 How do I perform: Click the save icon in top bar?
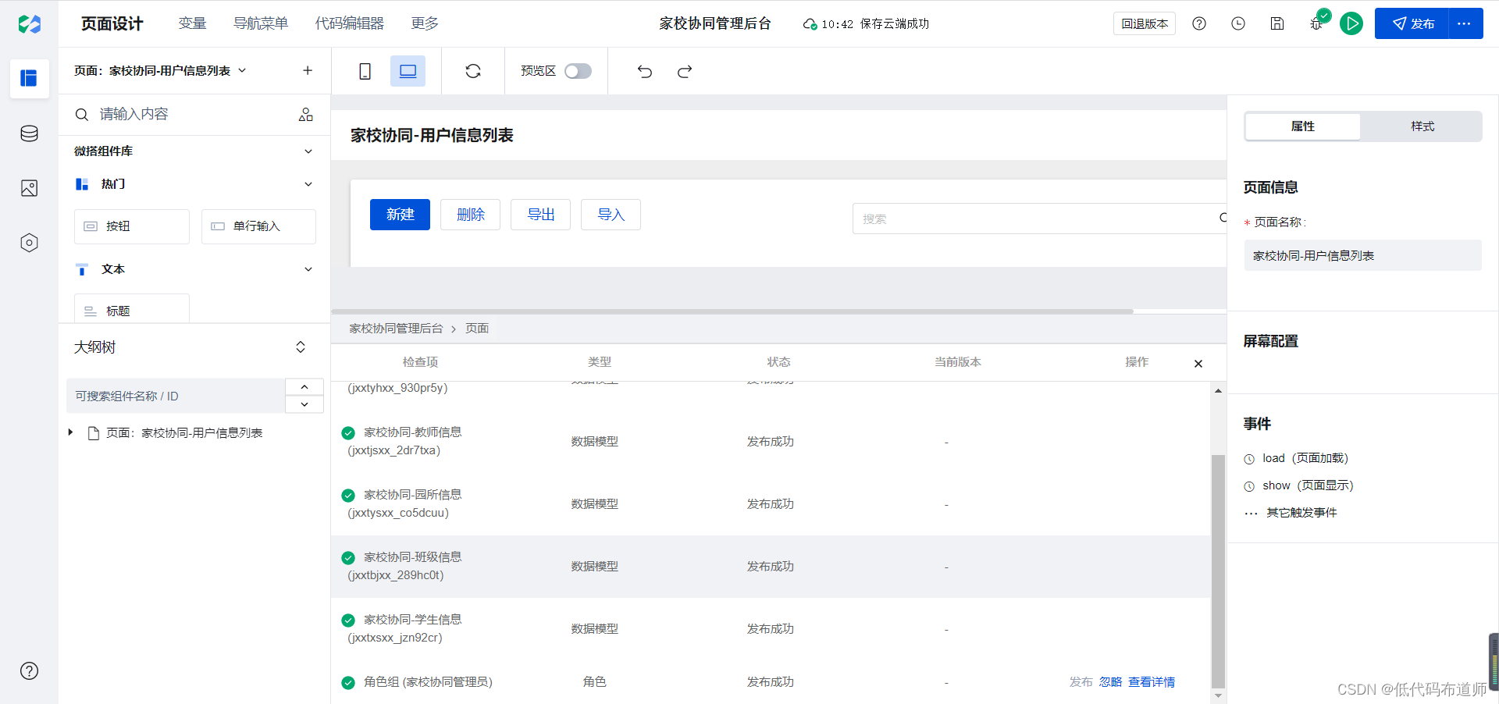click(1277, 23)
